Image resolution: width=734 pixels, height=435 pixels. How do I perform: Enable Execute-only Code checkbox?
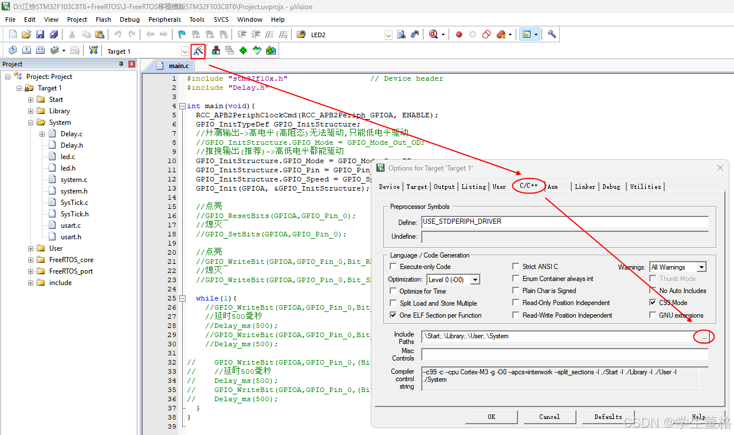(x=393, y=267)
